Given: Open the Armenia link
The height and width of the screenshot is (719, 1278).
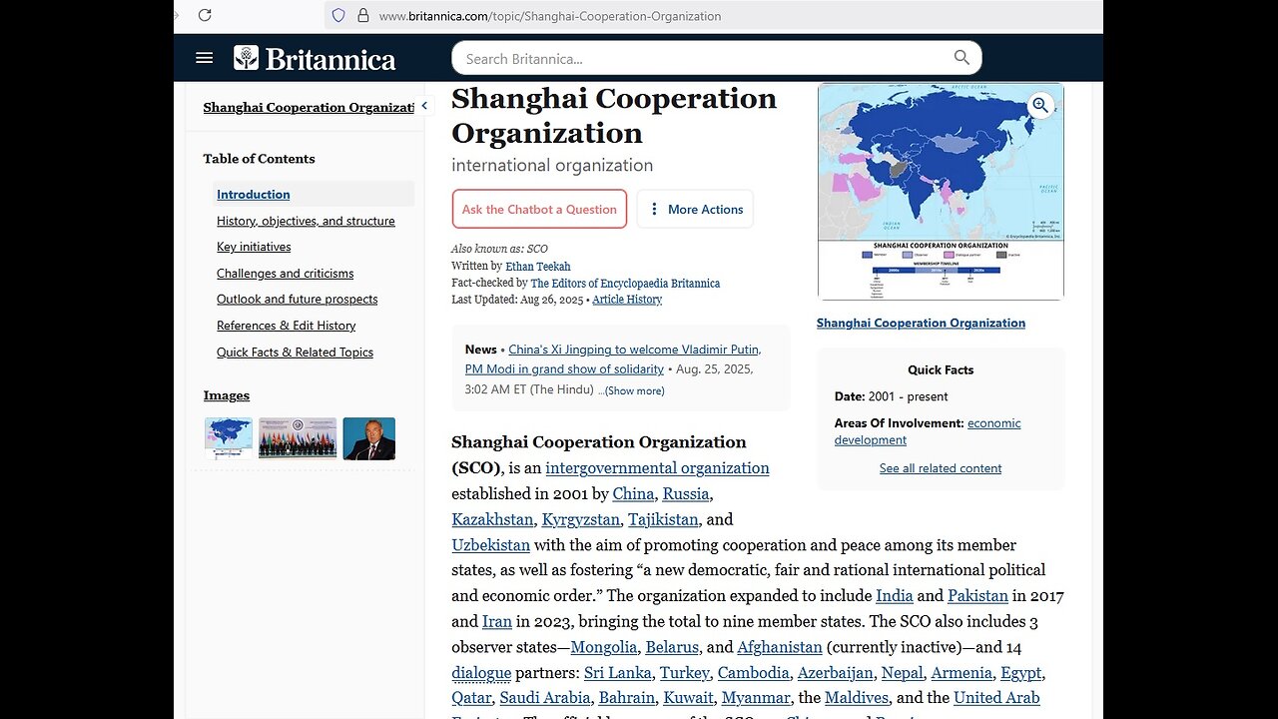Looking at the screenshot, I should (x=961, y=673).
